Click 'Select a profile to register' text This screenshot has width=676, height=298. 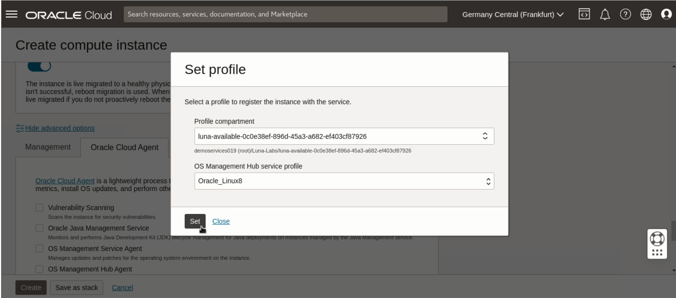[268, 102]
